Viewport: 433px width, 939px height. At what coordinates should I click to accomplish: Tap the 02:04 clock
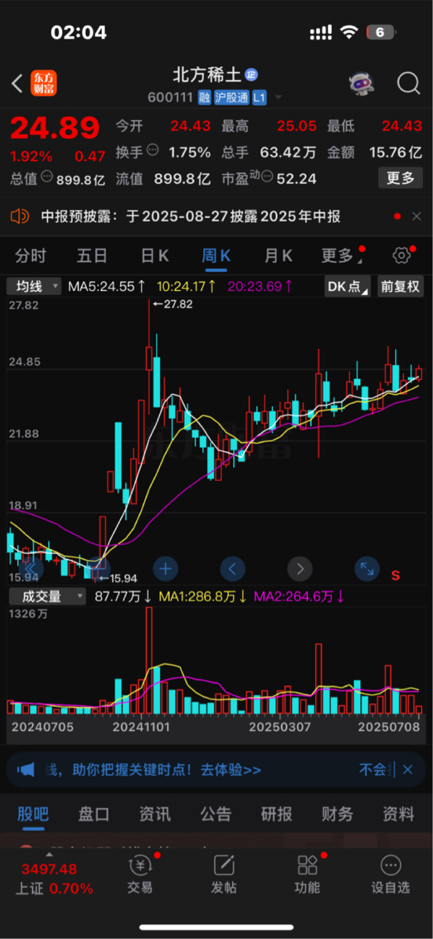pos(78,33)
